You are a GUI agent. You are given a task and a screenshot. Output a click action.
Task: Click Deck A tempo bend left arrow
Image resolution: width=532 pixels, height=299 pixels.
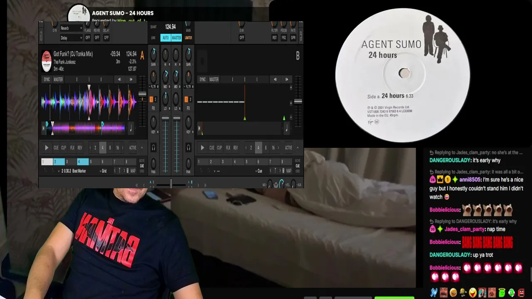(119, 79)
